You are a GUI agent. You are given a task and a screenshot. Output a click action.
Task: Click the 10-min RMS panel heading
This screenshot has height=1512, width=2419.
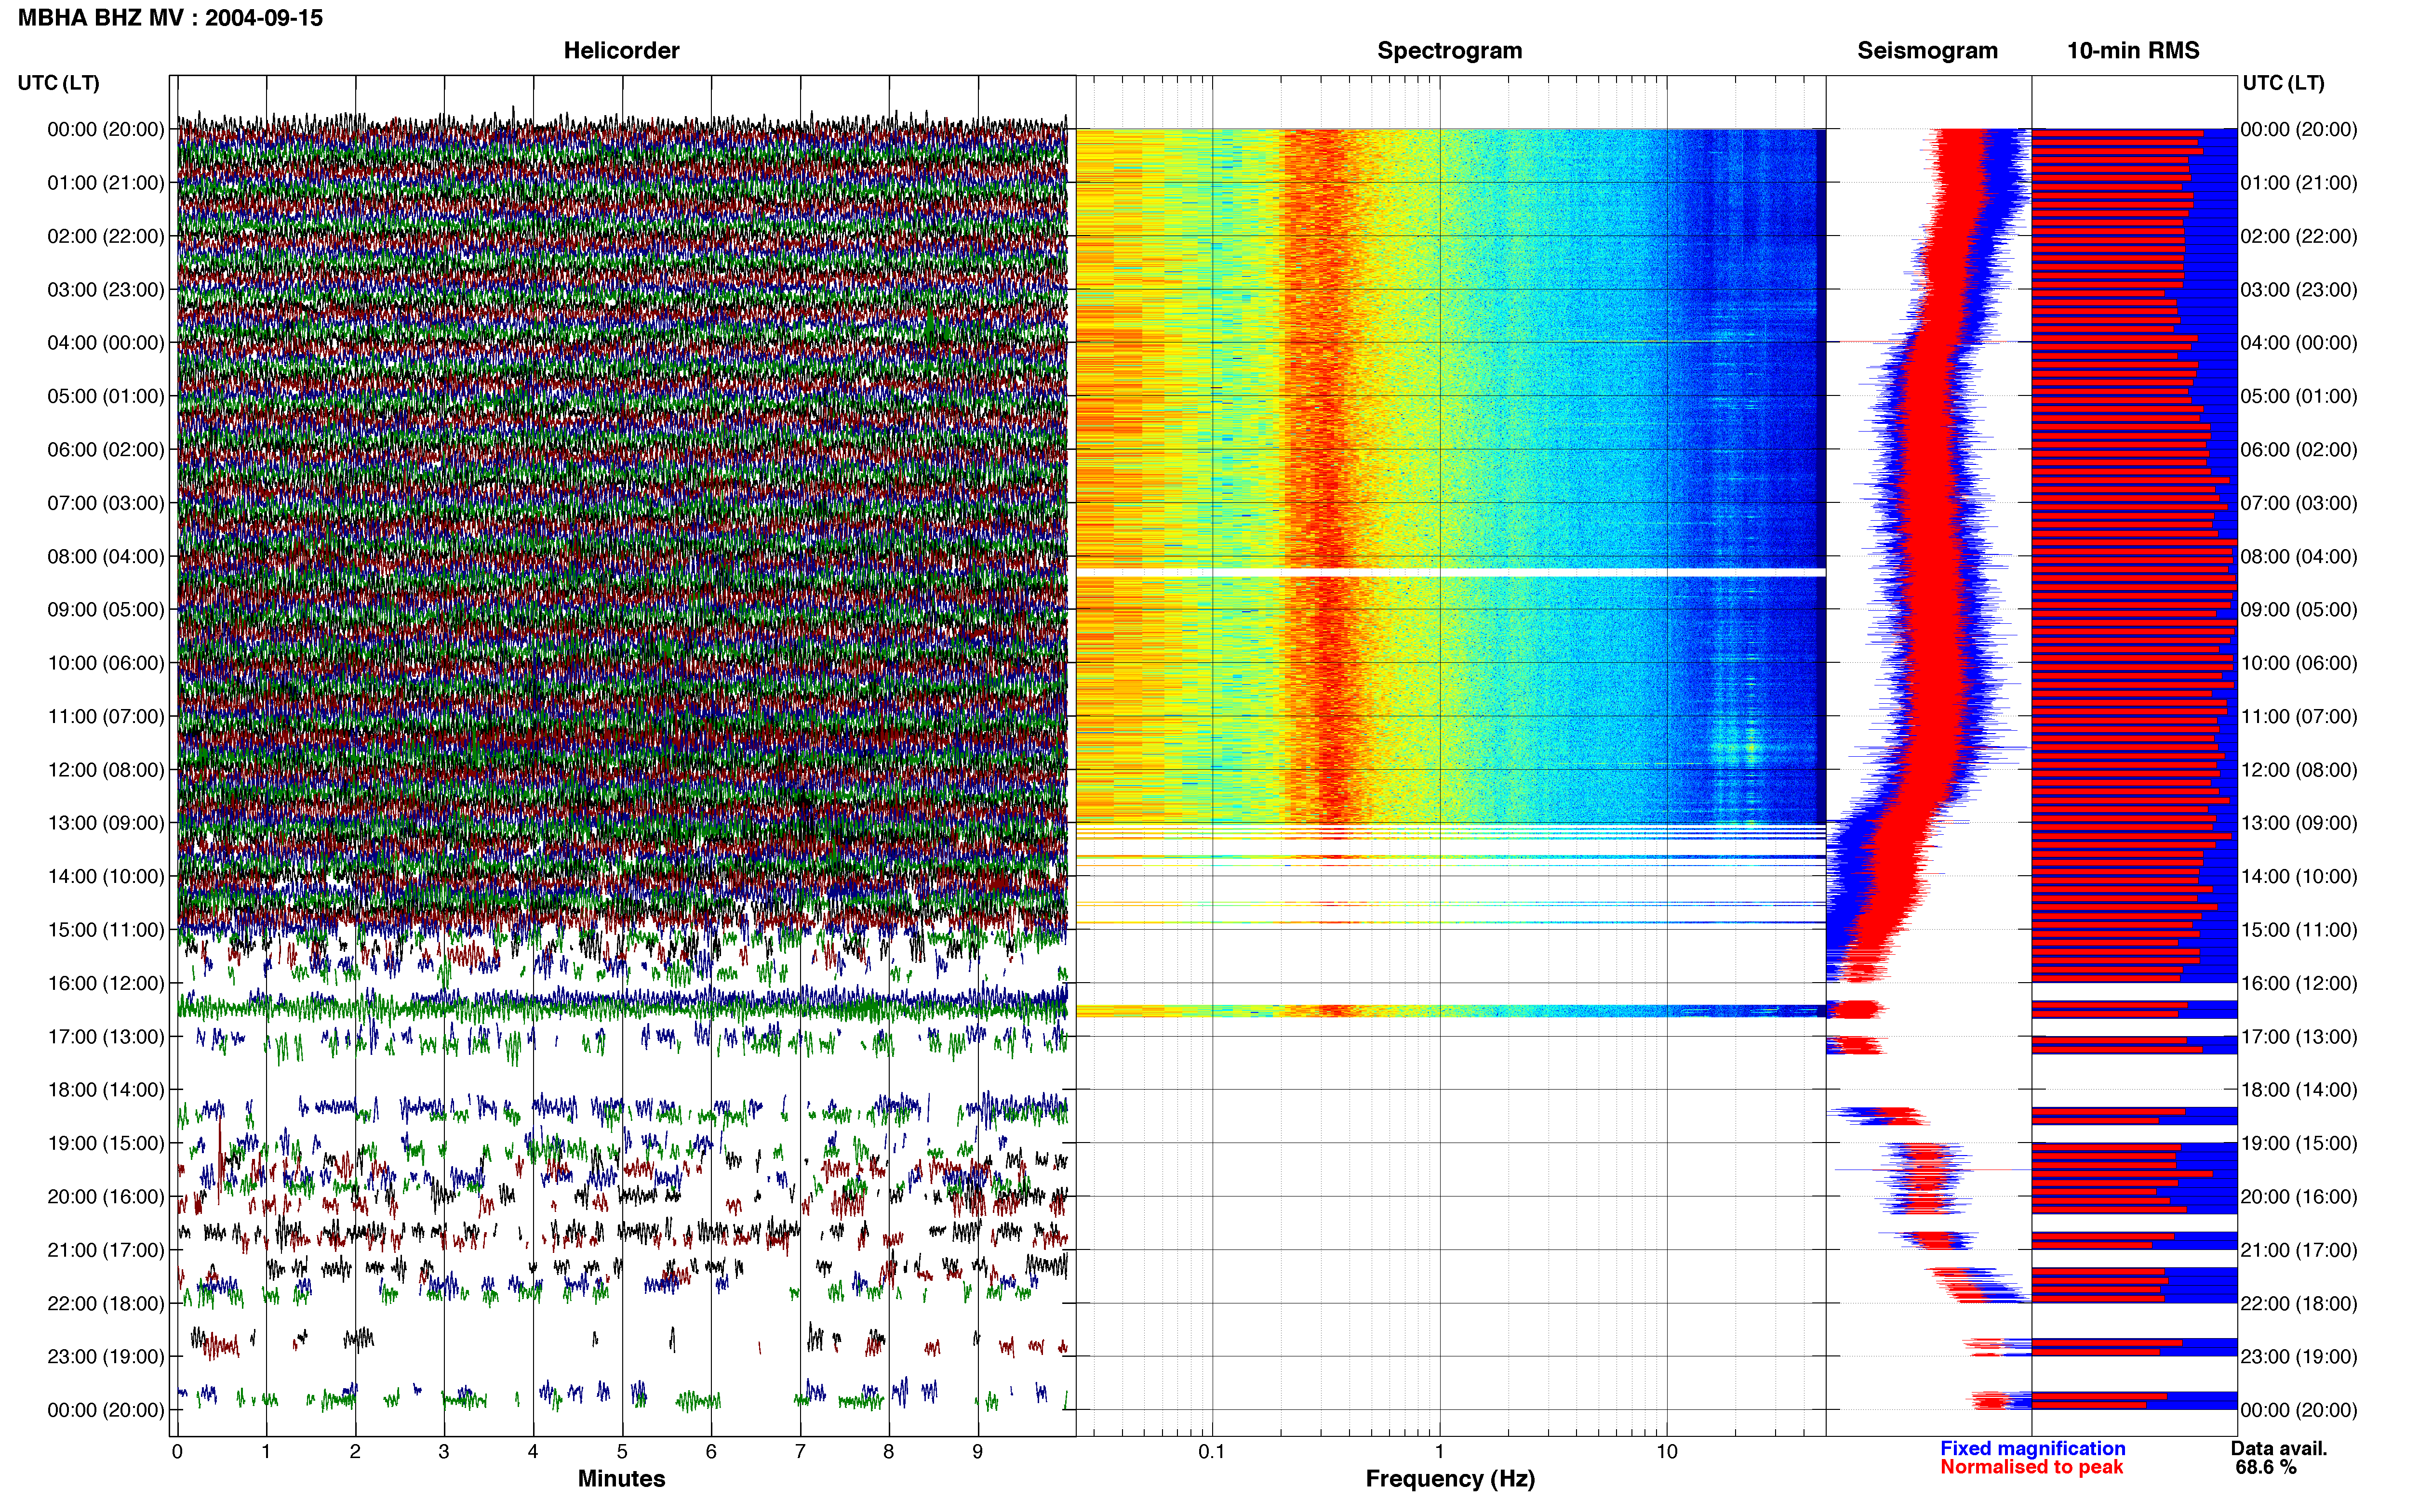tap(2133, 50)
